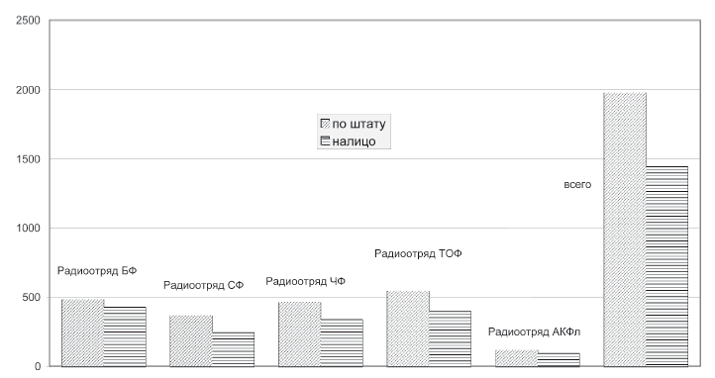This screenshot has height=378, width=715.
Task: Select the tall 'всего' по штату bar
Action: click(625, 230)
